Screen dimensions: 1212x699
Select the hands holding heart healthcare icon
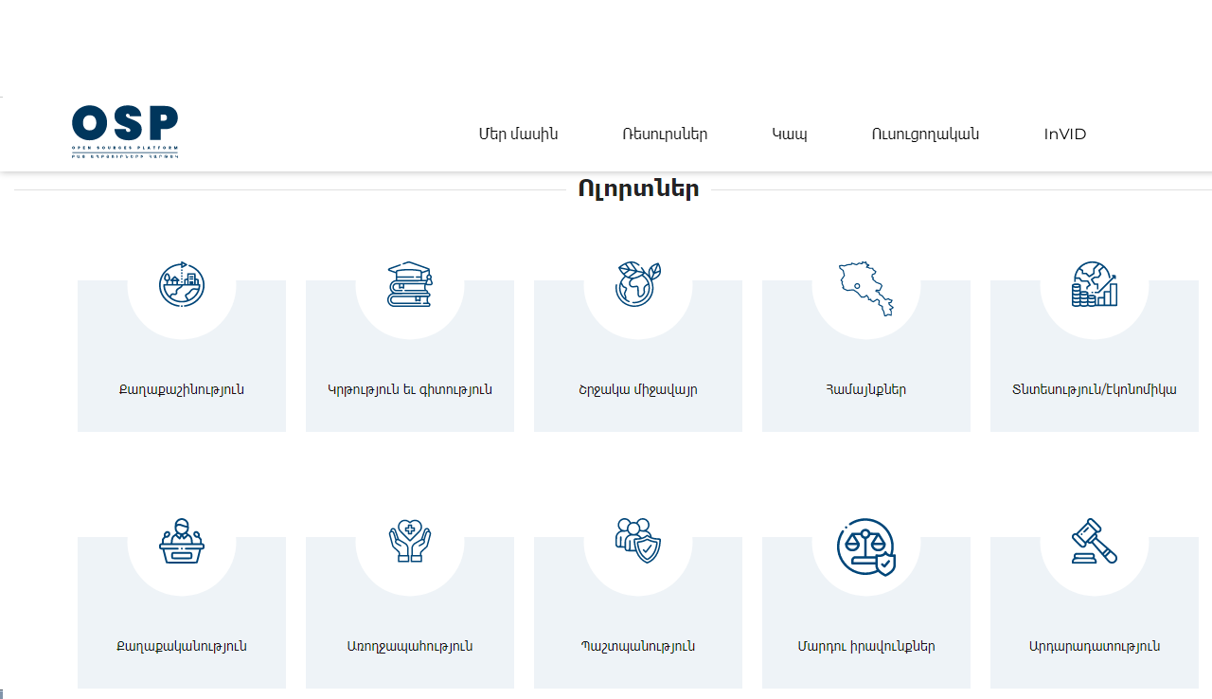tap(410, 541)
